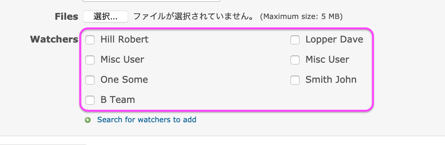Open file chooser with the 選択... button
Image resolution: width=445 pixels, height=145 pixels.
(x=106, y=16)
